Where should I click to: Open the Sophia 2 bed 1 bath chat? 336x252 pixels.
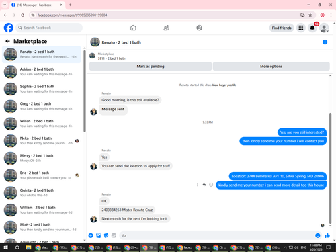click(x=42, y=89)
